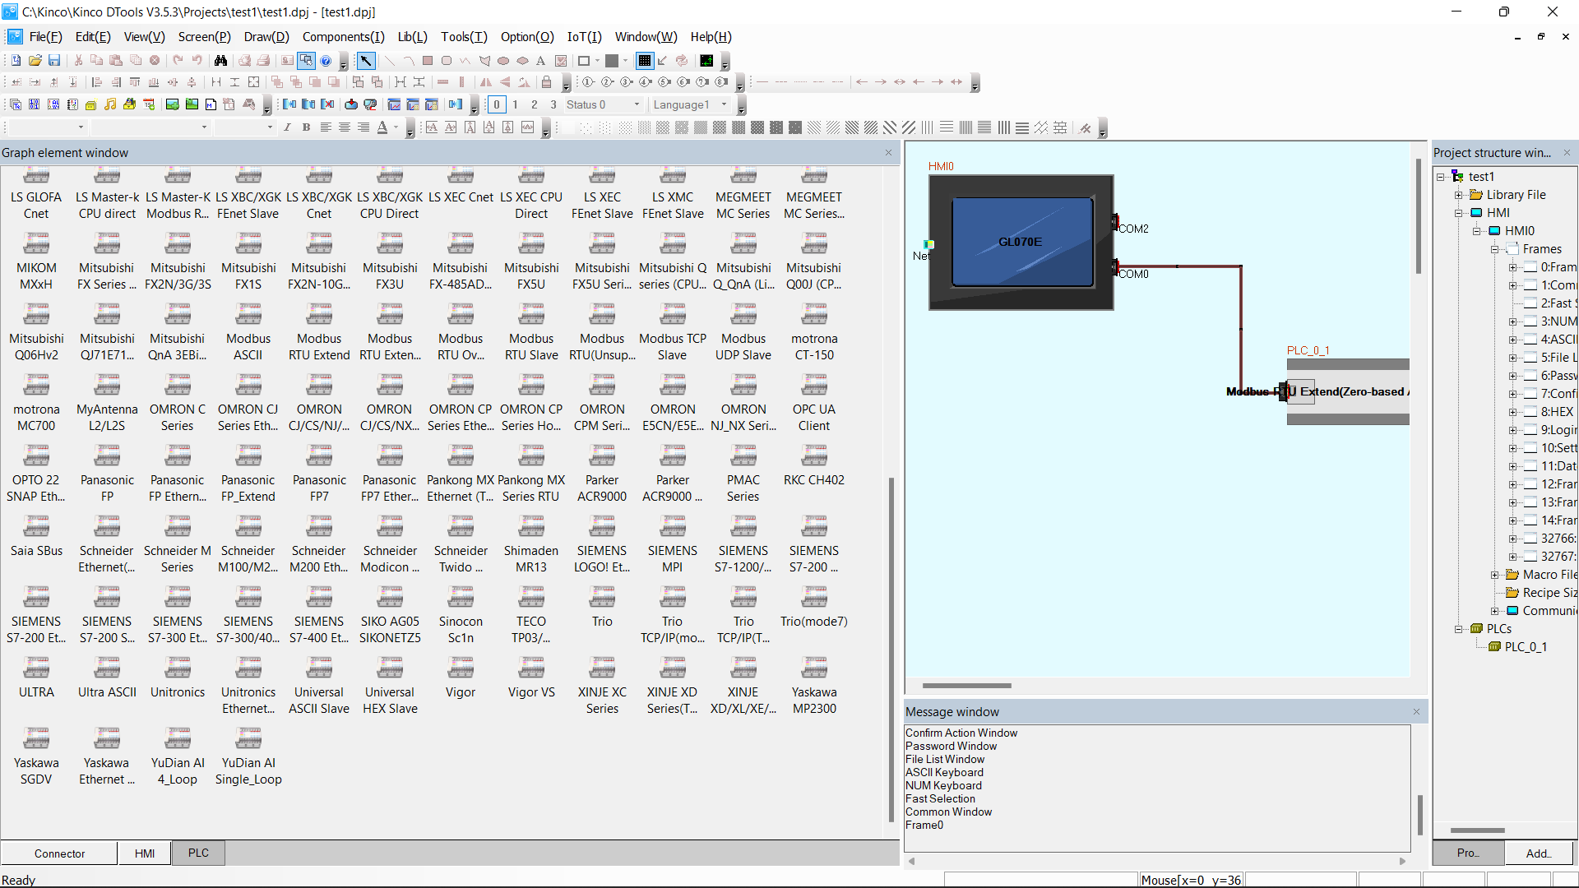Click the canvas horizontal scrollbar
Screen dimensions: 1579x888
click(966, 685)
